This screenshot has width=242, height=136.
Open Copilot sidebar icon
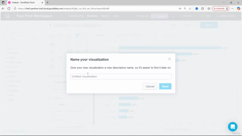[239, 8]
